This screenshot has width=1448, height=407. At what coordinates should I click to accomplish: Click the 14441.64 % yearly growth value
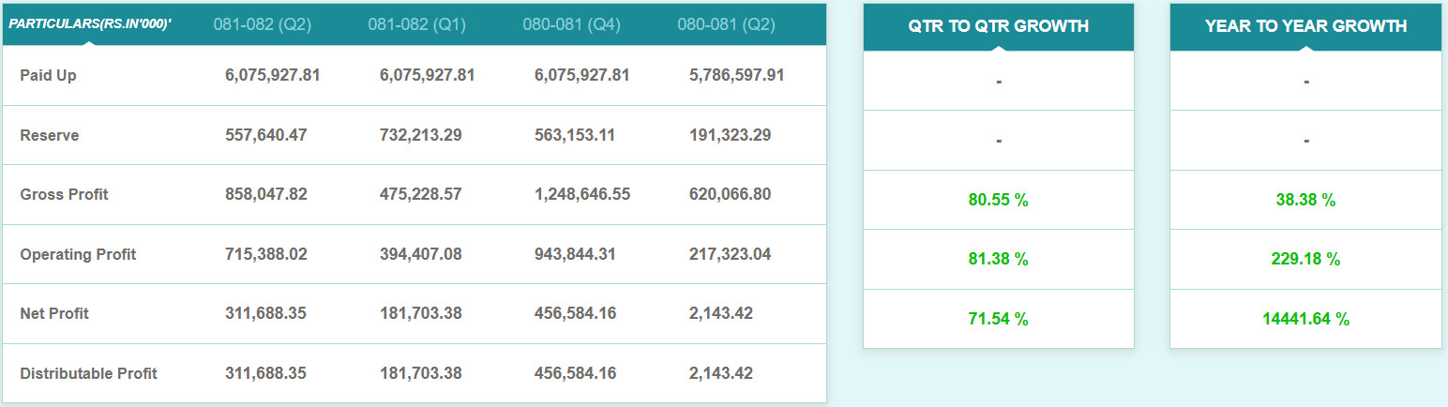(1306, 319)
